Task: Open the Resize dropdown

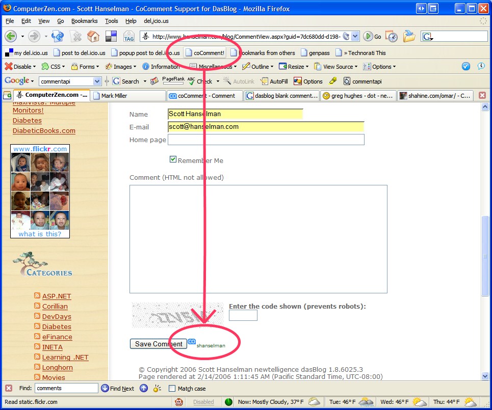Action: 294,66
